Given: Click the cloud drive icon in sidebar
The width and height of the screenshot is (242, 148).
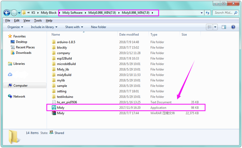Looking at the screenshot, I should (10, 75).
